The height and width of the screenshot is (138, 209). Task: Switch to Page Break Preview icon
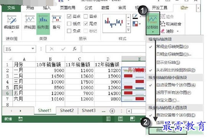coord(133,119)
